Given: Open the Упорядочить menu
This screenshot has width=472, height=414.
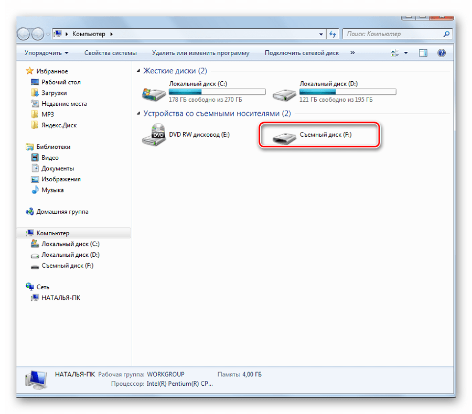Looking at the screenshot, I should pyautogui.click(x=46, y=53).
